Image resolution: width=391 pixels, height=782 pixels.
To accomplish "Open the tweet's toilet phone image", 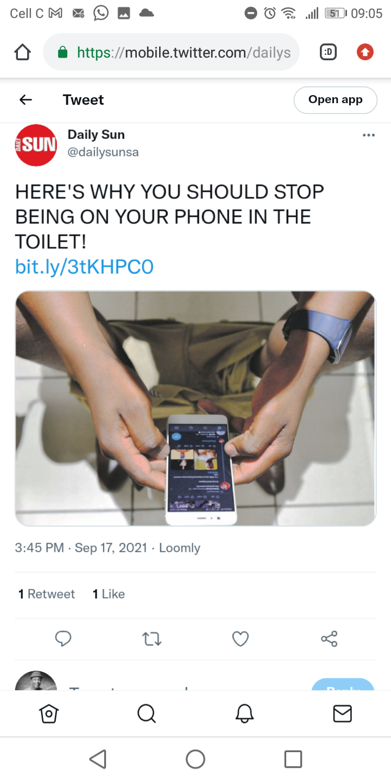I will click(x=195, y=409).
